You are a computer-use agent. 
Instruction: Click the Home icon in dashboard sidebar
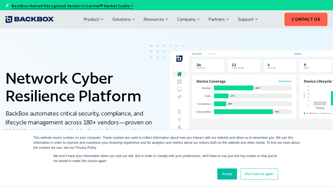pyautogui.click(x=180, y=74)
